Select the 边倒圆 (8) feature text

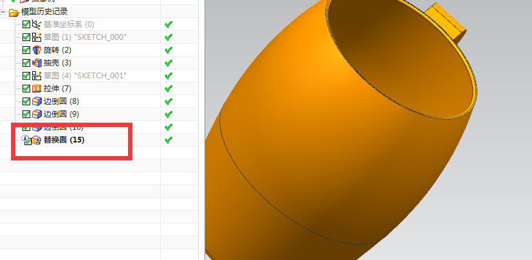click(x=61, y=101)
